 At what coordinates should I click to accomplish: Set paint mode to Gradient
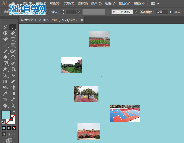tap(9, 128)
